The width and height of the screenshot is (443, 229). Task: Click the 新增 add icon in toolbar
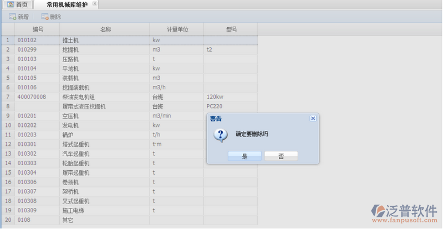[12, 17]
